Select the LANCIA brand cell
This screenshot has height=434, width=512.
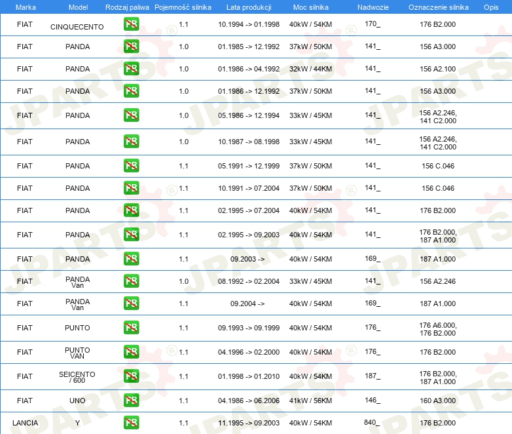[x=25, y=423]
